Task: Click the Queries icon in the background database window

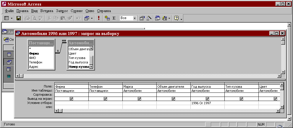Action: [9, 62]
